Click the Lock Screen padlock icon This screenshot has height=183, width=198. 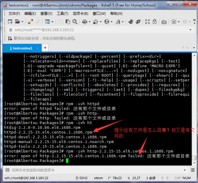[x=154, y=22]
